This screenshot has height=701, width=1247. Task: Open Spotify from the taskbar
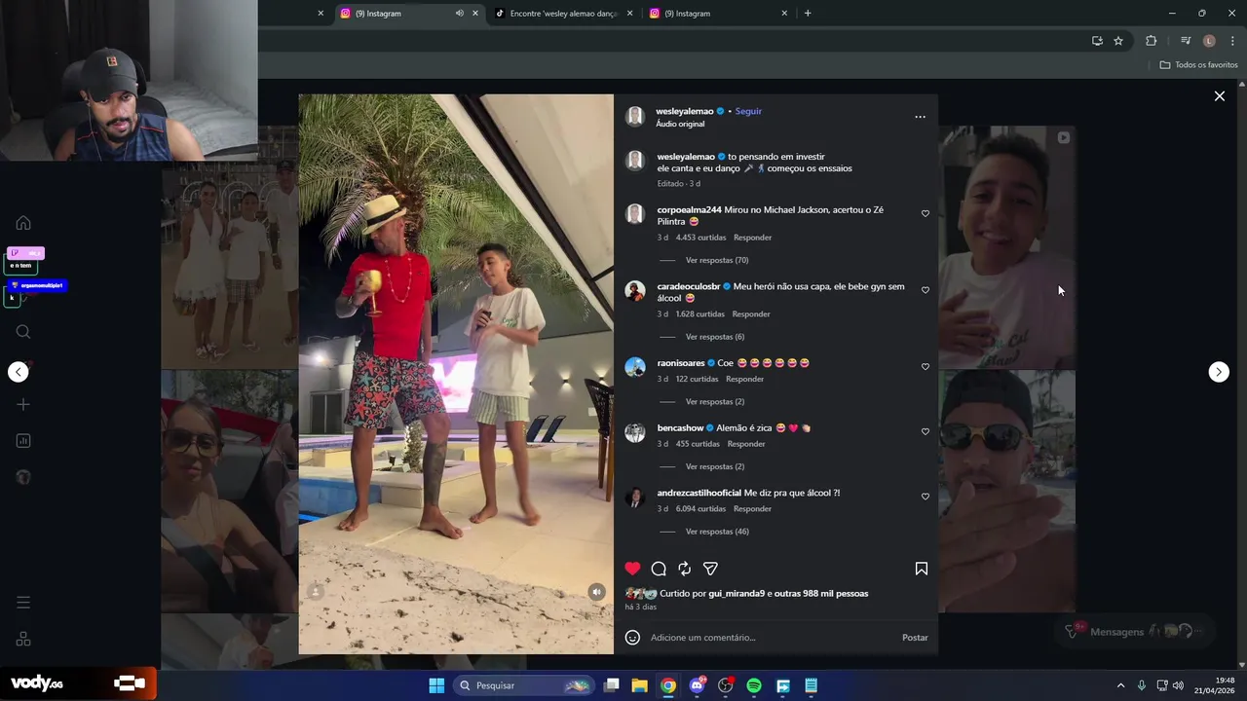coord(754,685)
